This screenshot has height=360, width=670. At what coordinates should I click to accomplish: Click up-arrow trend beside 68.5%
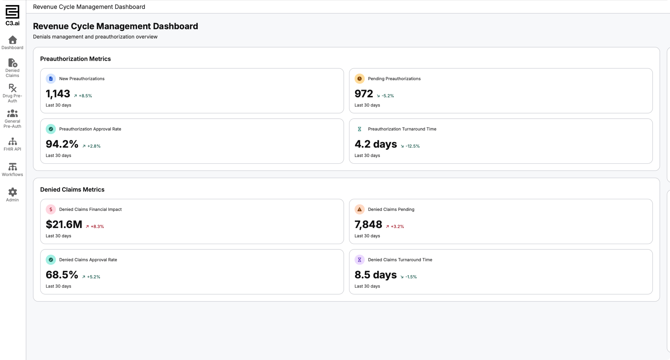(x=84, y=277)
